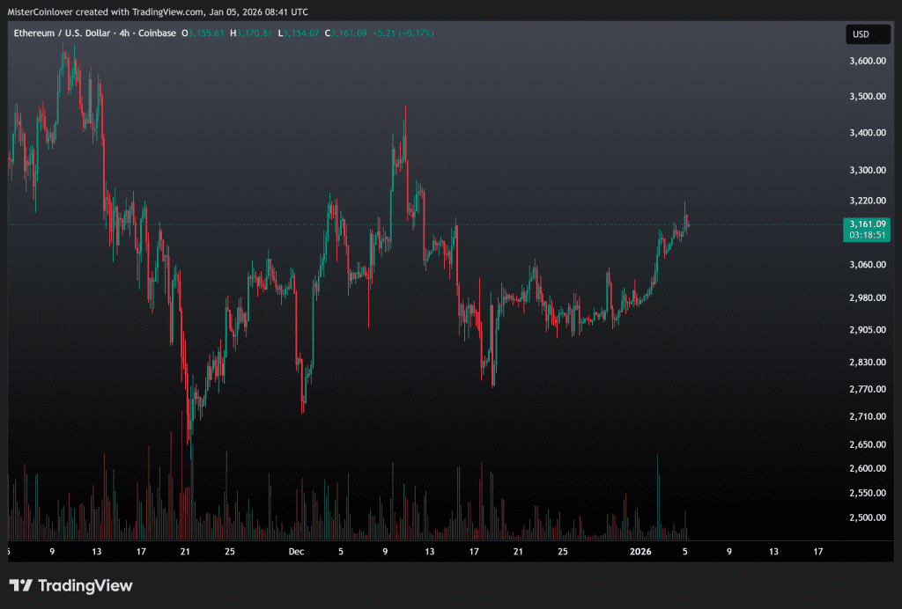The width and height of the screenshot is (902, 609).
Task: Click the Dec marker on time axis
Action: pos(296,552)
